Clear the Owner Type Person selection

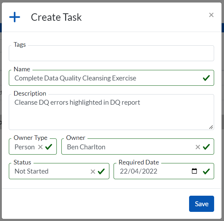point(40,147)
